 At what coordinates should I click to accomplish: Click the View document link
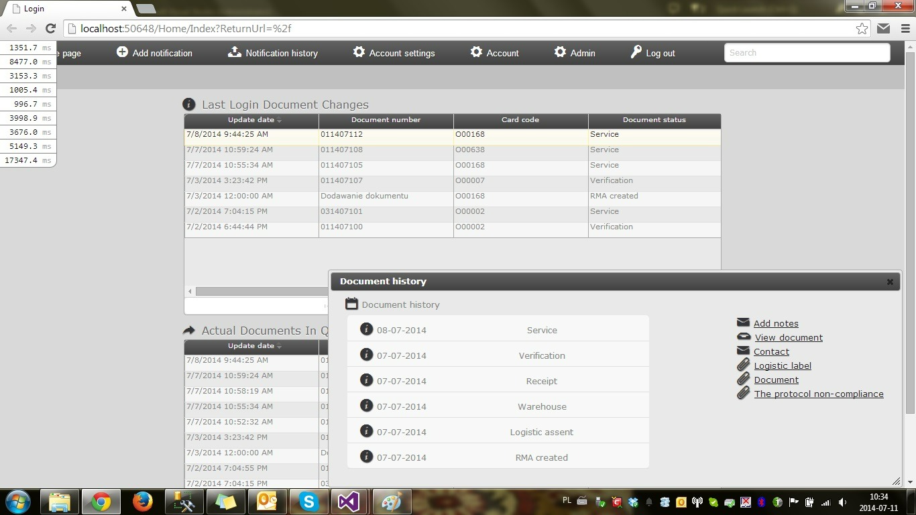(x=789, y=338)
